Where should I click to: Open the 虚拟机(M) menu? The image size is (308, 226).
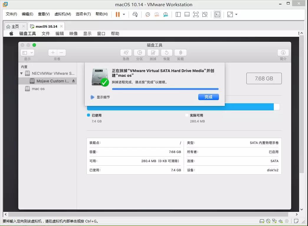pos(63,14)
